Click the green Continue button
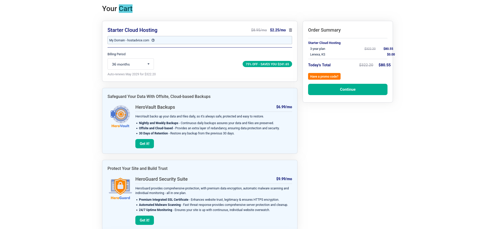 point(348,89)
